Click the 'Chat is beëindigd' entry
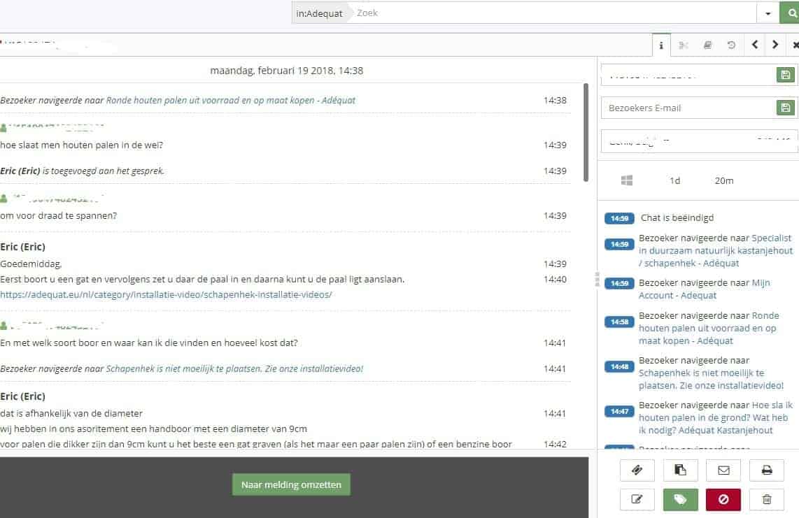 point(677,218)
